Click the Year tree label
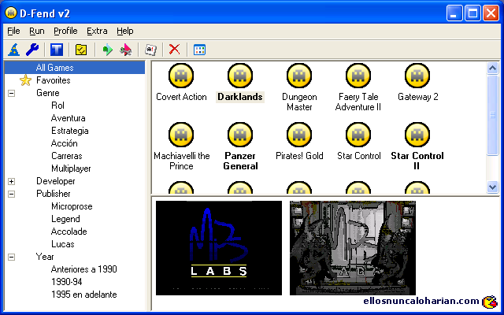Screen dimensions: 504x315 point(45,257)
